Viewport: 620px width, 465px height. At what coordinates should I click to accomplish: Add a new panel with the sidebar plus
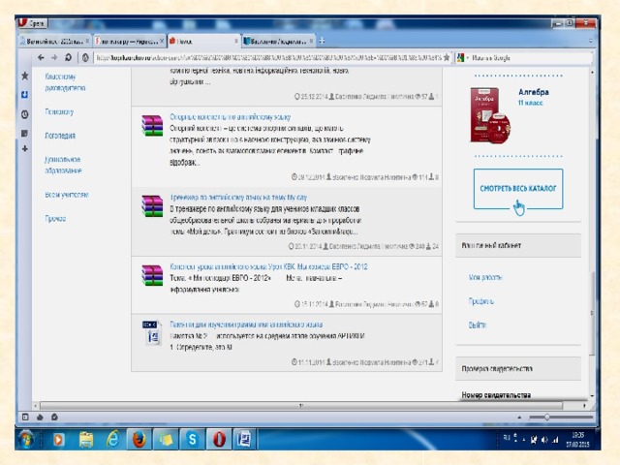[x=25, y=148]
